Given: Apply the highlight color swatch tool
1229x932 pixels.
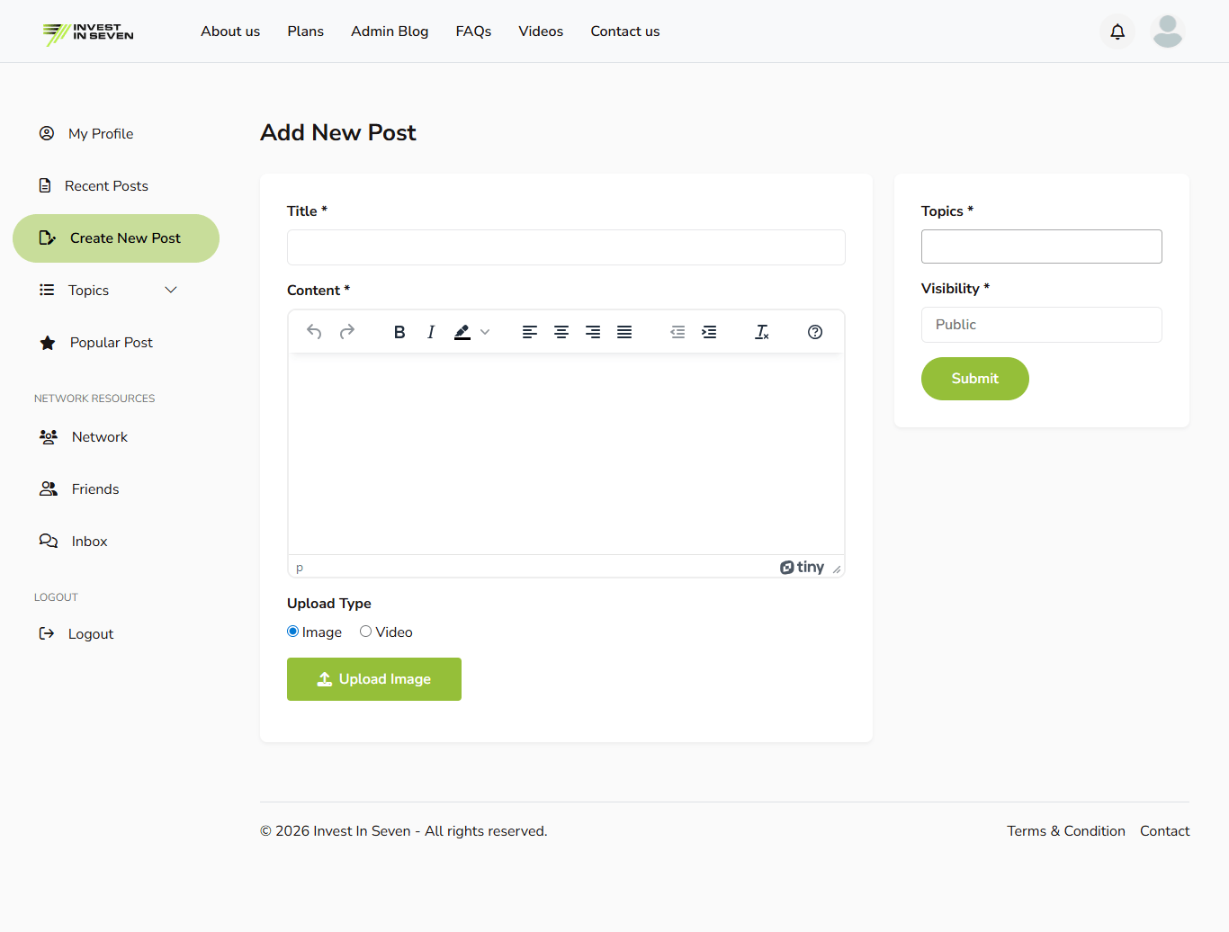Looking at the screenshot, I should coord(462,332).
